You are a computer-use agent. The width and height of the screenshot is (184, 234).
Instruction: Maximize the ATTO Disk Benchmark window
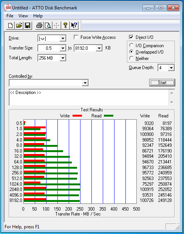161,8
